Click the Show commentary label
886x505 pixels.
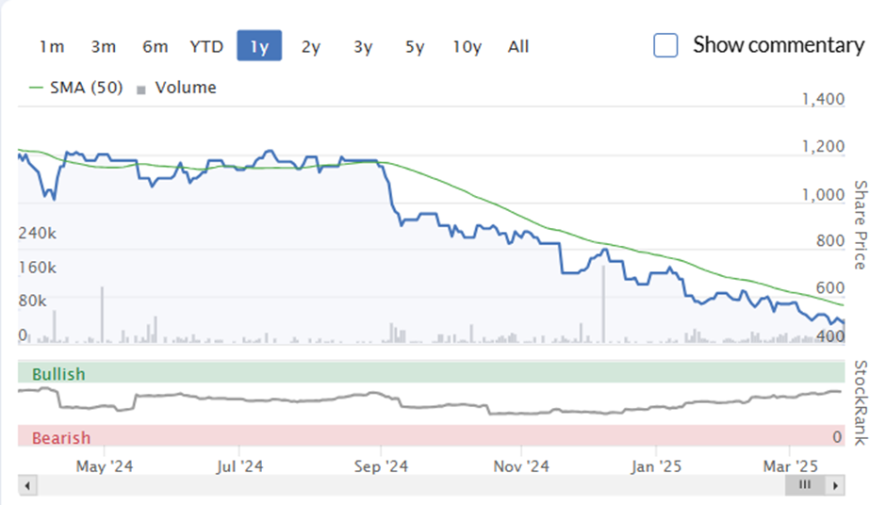pyautogui.click(x=779, y=45)
